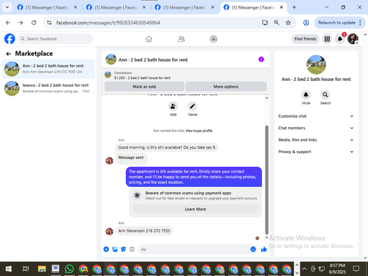
Task: Switch to the second Messenger tab
Action: pyautogui.click(x=116, y=7)
